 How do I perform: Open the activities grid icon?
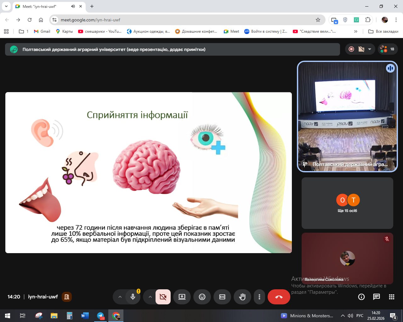point(391,297)
